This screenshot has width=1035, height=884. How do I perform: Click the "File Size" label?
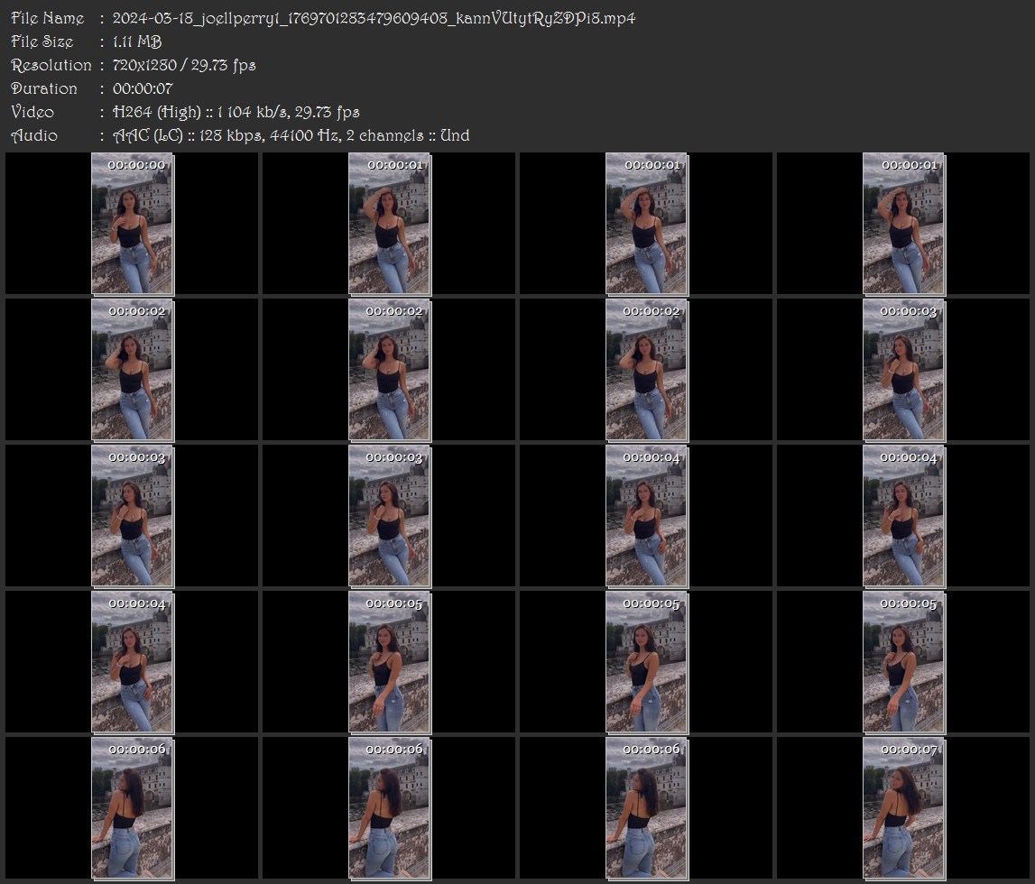point(42,41)
